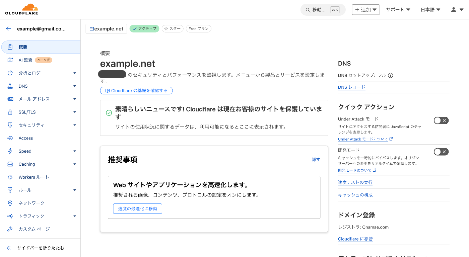The width and height of the screenshot is (469, 257).
Task: Click the 移動... search field
Action: coord(323,10)
